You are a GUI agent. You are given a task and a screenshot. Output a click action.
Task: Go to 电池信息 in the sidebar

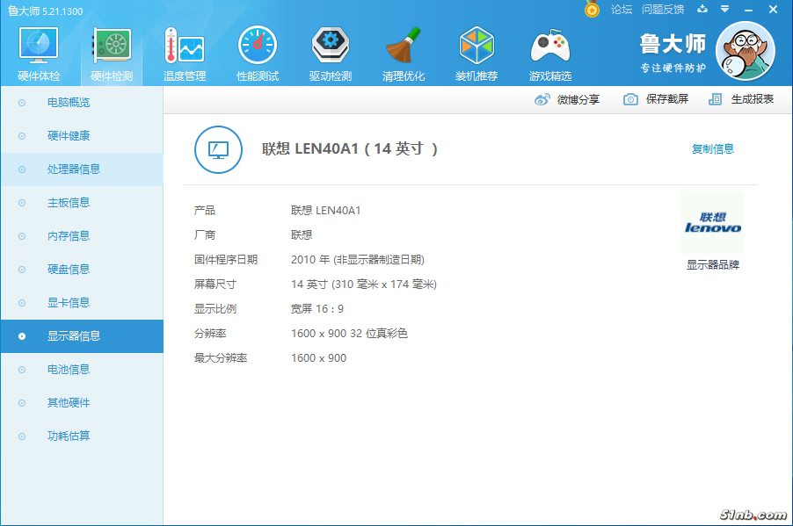click(69, 370)
